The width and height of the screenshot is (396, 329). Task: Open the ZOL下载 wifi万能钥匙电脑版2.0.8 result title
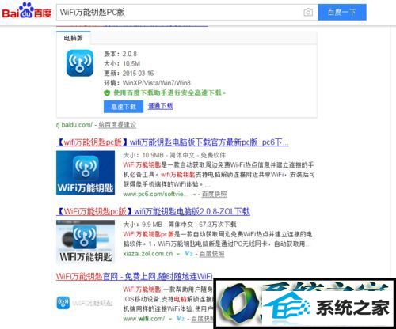(153, 211)
